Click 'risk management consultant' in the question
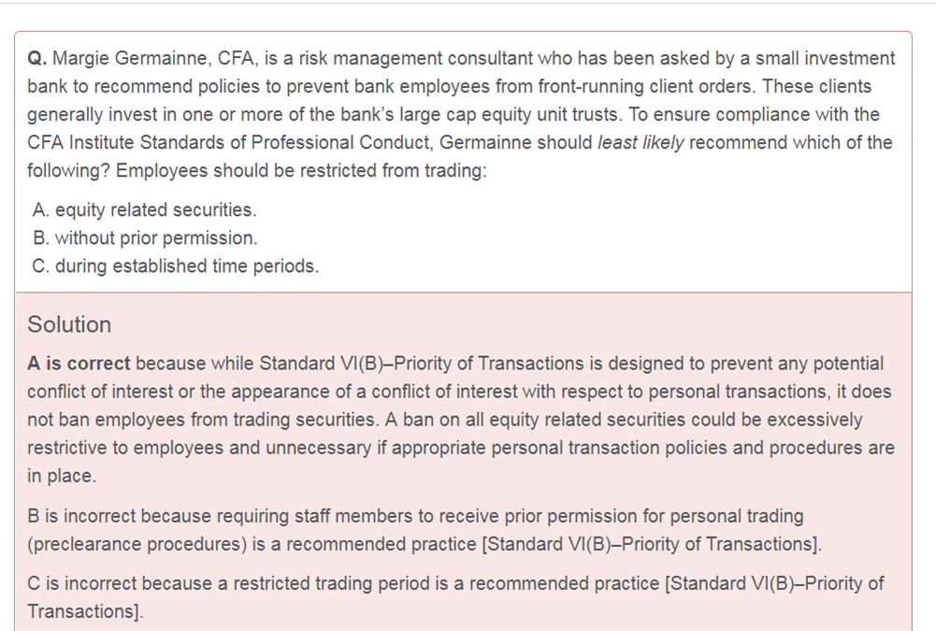Screen dimensions: 936x631 click(415, 59)
